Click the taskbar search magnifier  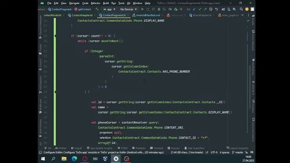53,159
